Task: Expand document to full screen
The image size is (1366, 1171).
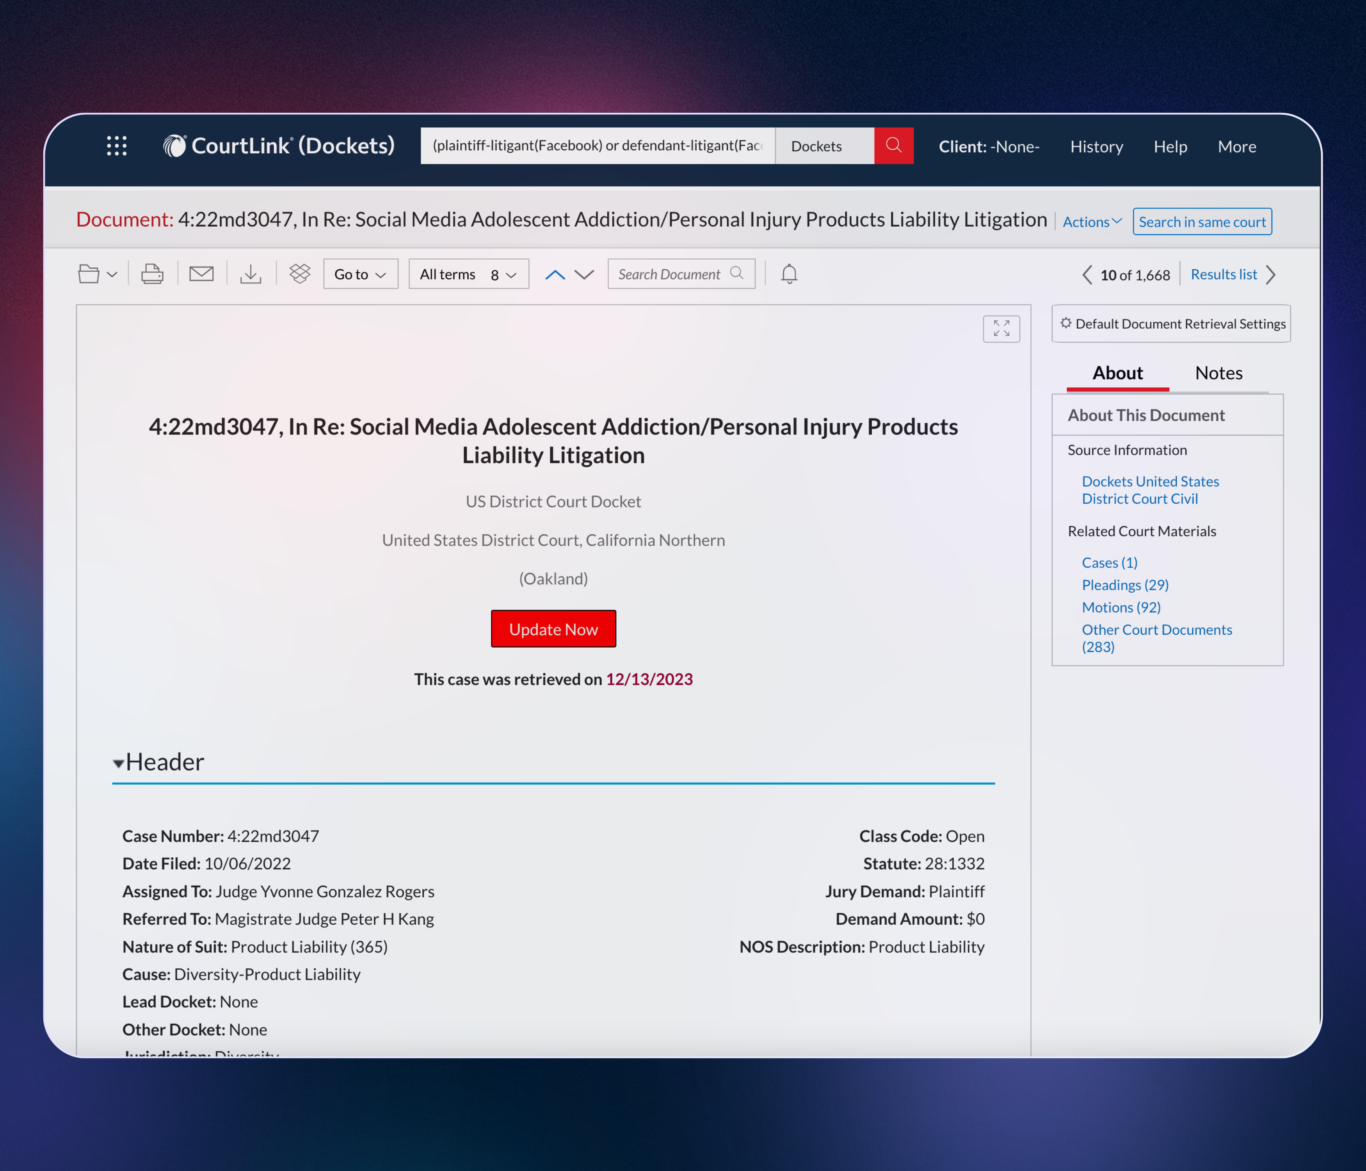Action: pos(1001,328)
